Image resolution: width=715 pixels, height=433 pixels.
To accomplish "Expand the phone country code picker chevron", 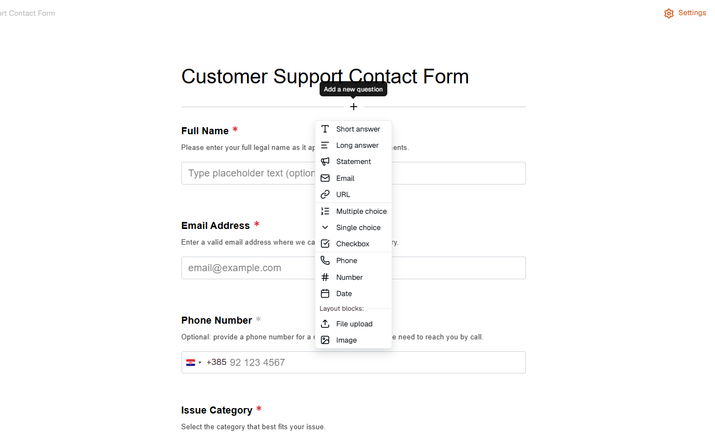I will click(200, 362).
